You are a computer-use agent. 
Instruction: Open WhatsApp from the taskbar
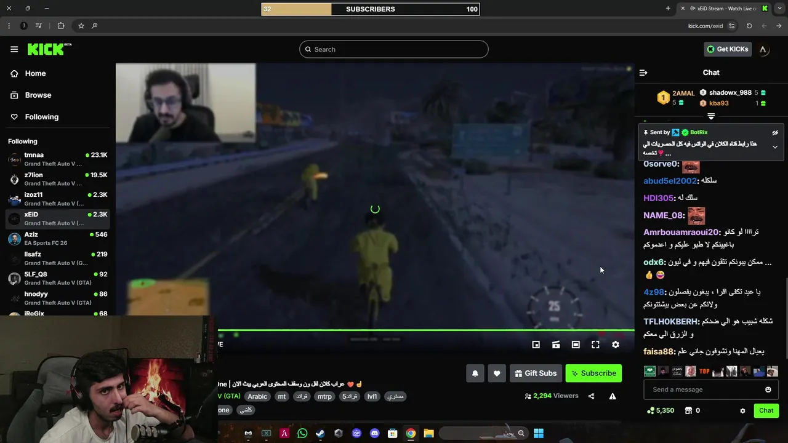(302, 433)
